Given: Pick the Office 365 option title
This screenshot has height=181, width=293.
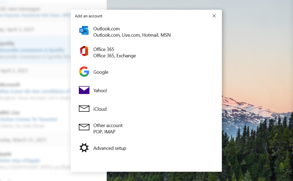Looking at the screenshot, I should tap(104, 49).
